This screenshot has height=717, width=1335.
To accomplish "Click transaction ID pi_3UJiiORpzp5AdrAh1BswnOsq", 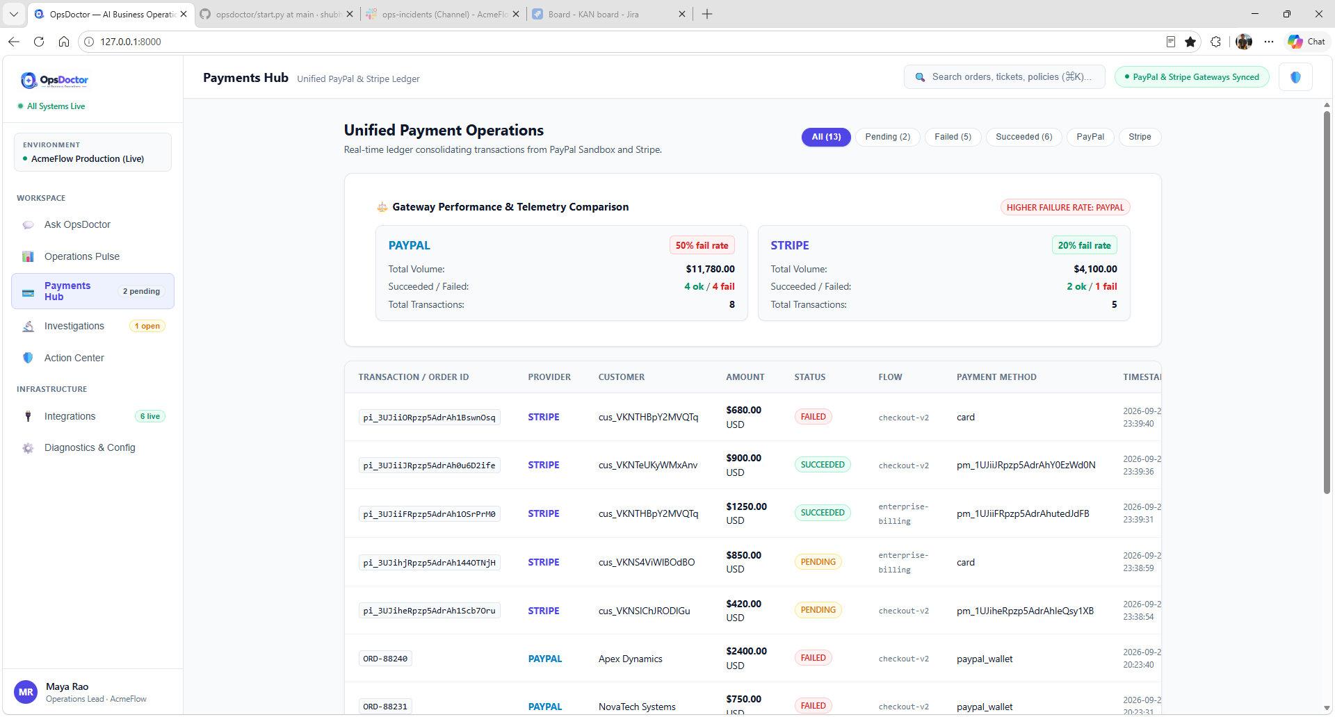I will click(429, 418).
